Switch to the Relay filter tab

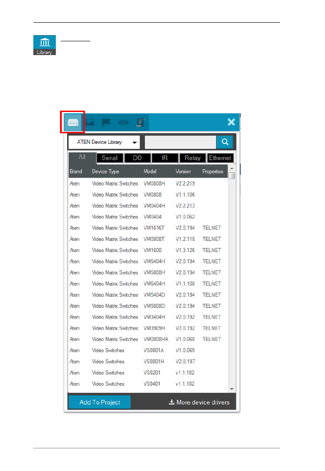pos(193,158)
